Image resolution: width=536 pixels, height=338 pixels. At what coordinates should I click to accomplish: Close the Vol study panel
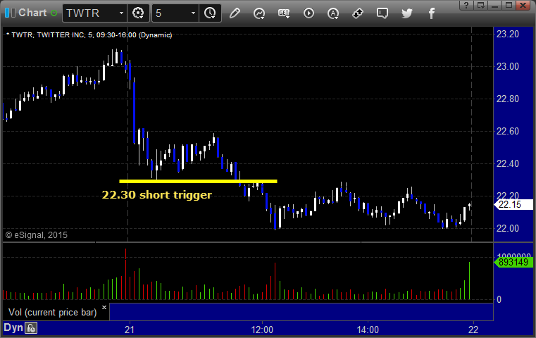(x=104, y=307)
